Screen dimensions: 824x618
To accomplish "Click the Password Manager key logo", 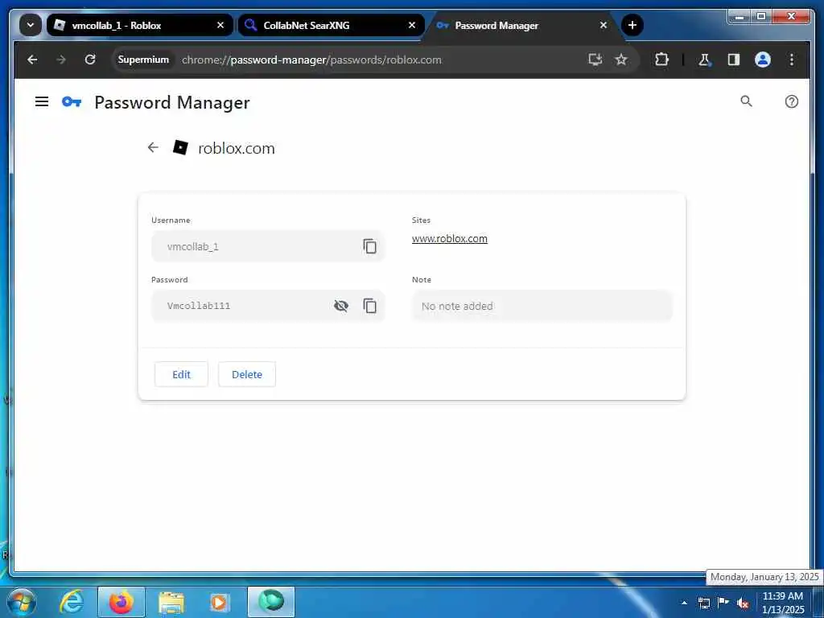I will click(x=72, y=101).
